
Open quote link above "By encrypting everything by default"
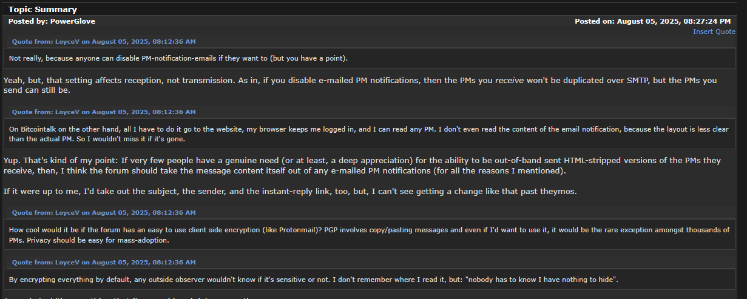[x=104, y=262]
